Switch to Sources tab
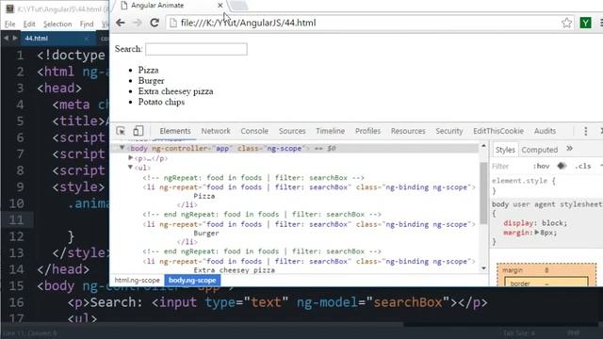The height and width of the screenshot is (339, 603). (292, 131)
